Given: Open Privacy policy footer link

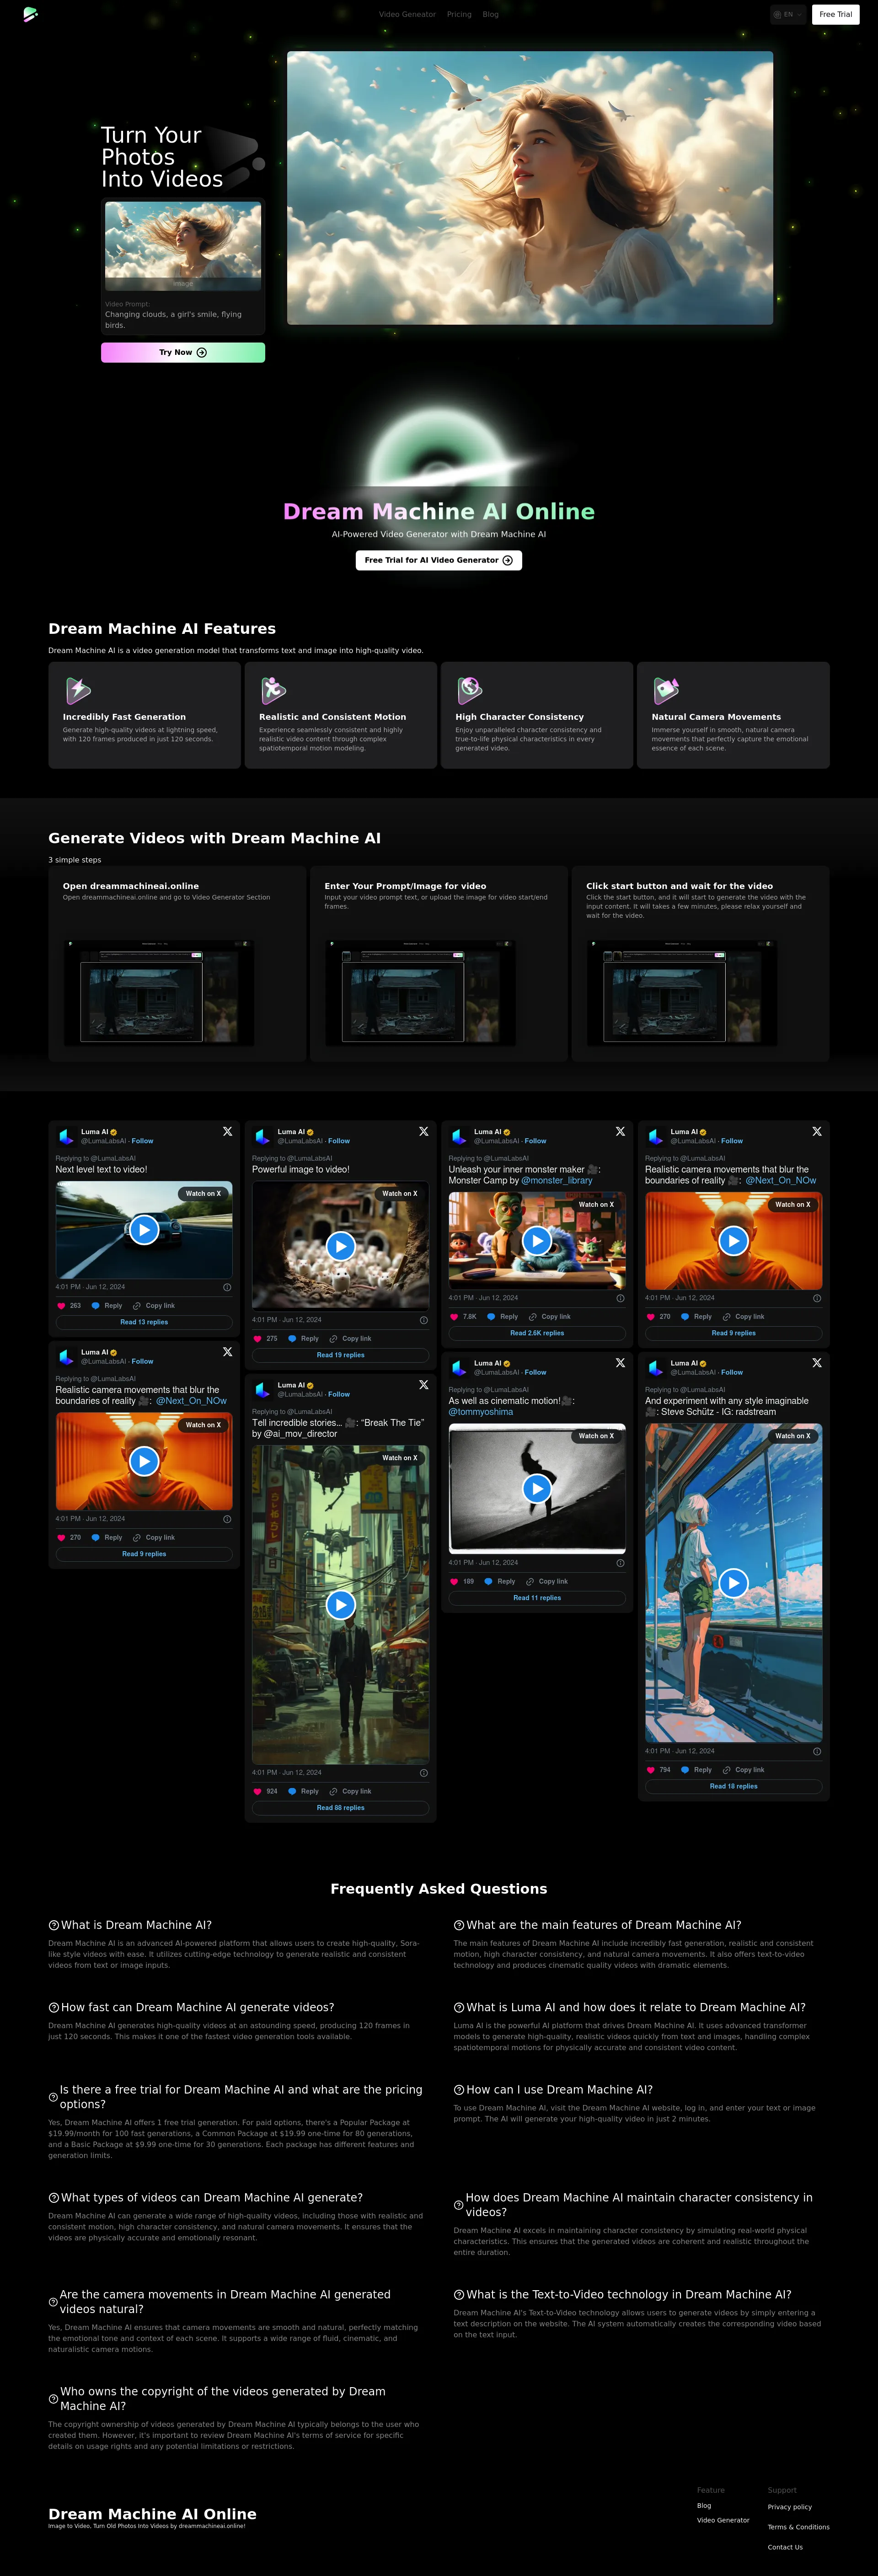Looking at the screenshot, I should [790, 2507].
